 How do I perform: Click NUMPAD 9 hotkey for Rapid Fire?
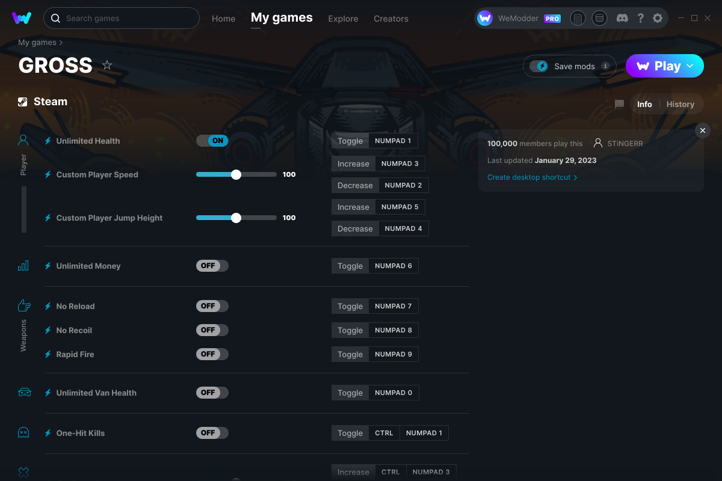click(x=393, y=354)
